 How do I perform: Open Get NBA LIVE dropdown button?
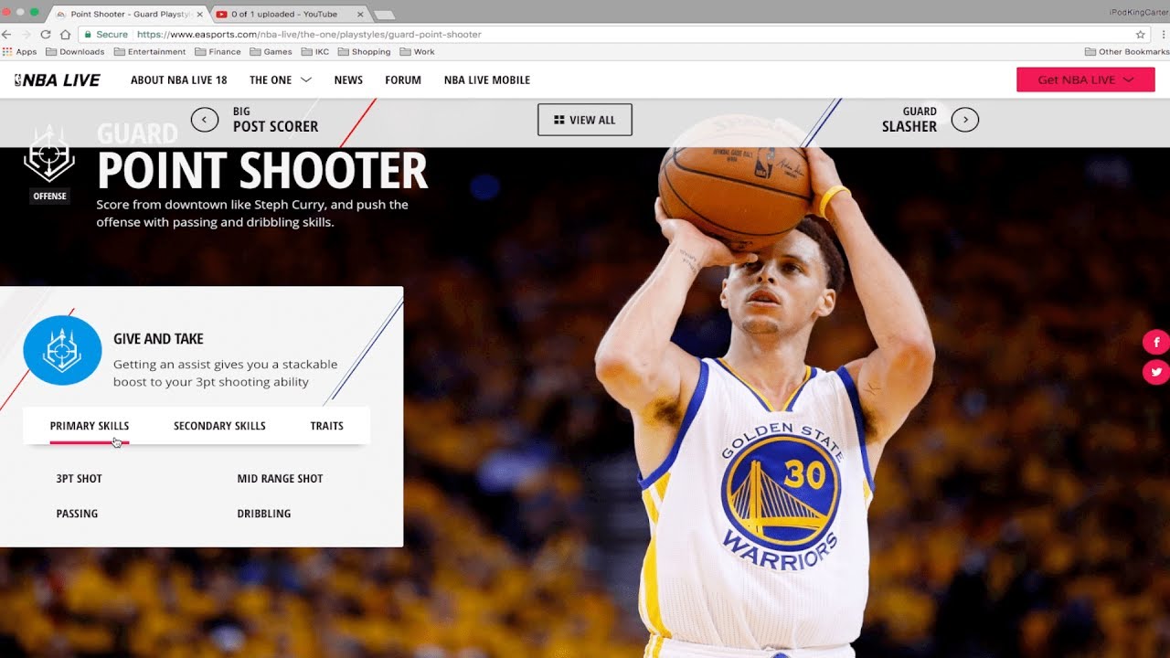[1086, 80]
